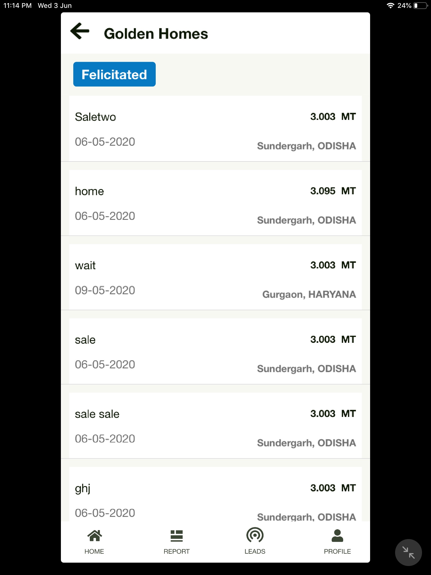The width and height of the screenshot is (431, 575).
Task: Select the wait entry from Gurgaon
Action: [215, 277]
